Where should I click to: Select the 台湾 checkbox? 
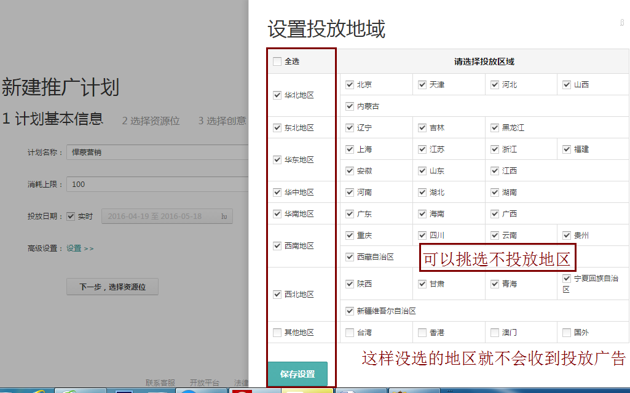click(350, 333)
